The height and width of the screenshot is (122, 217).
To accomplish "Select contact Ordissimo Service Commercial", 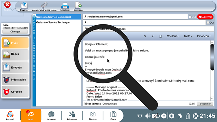I will (x=58, y=17).
